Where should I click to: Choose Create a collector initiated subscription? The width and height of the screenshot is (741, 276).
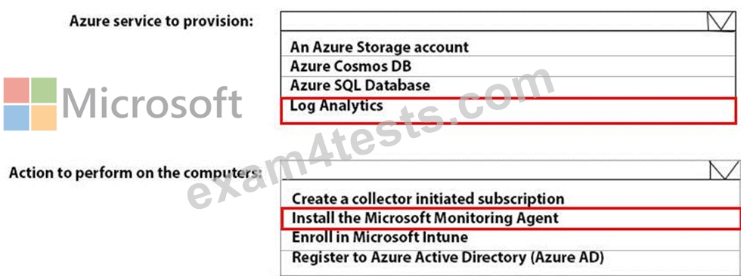(x=428, y=199)
